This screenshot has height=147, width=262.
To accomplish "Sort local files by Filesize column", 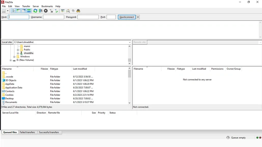I will (x=41, y=69).
